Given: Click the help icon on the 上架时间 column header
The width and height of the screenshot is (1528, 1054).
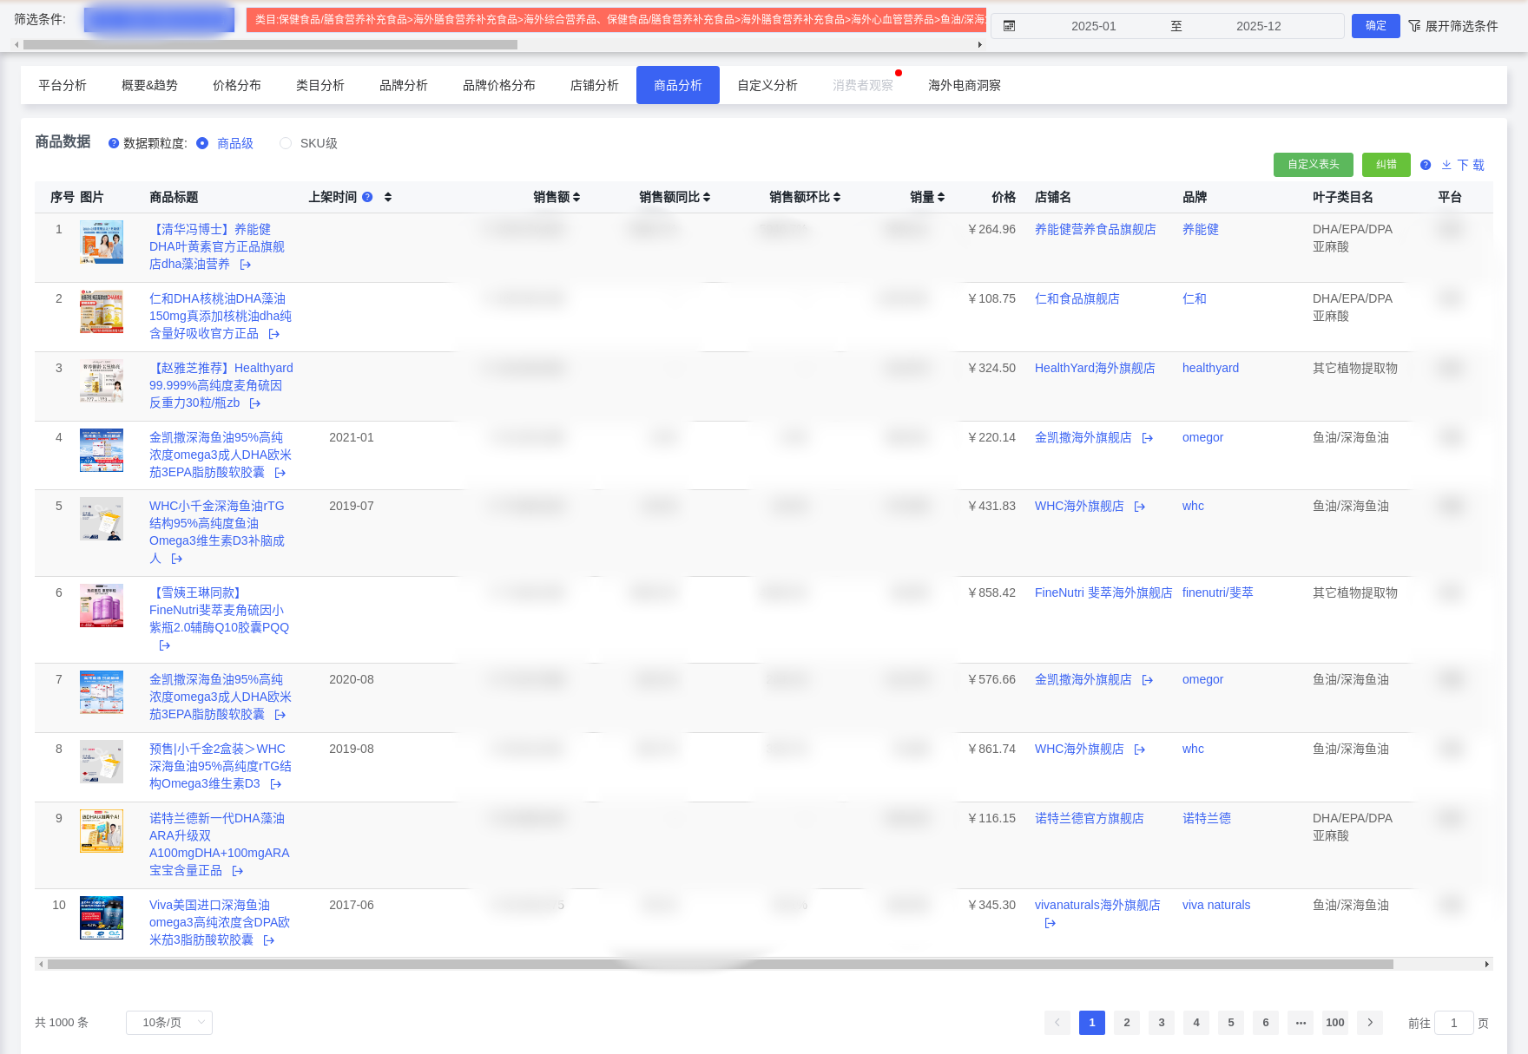Looking at the screenshot, I should click(x=367, y=197).
